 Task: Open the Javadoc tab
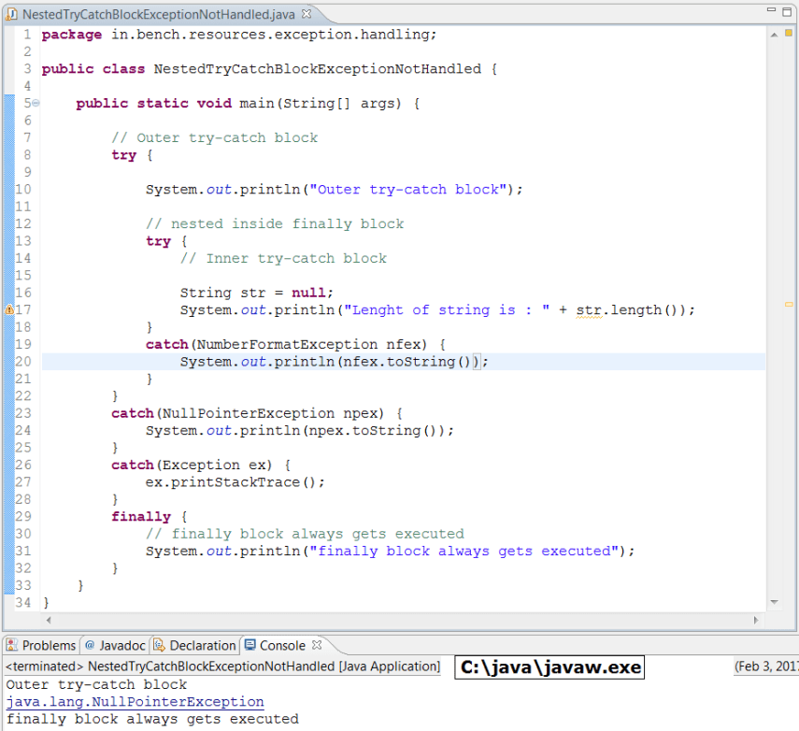coord(115,645)
